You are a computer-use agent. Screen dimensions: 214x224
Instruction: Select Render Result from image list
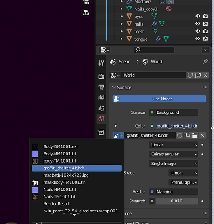[x=77, y=204]
